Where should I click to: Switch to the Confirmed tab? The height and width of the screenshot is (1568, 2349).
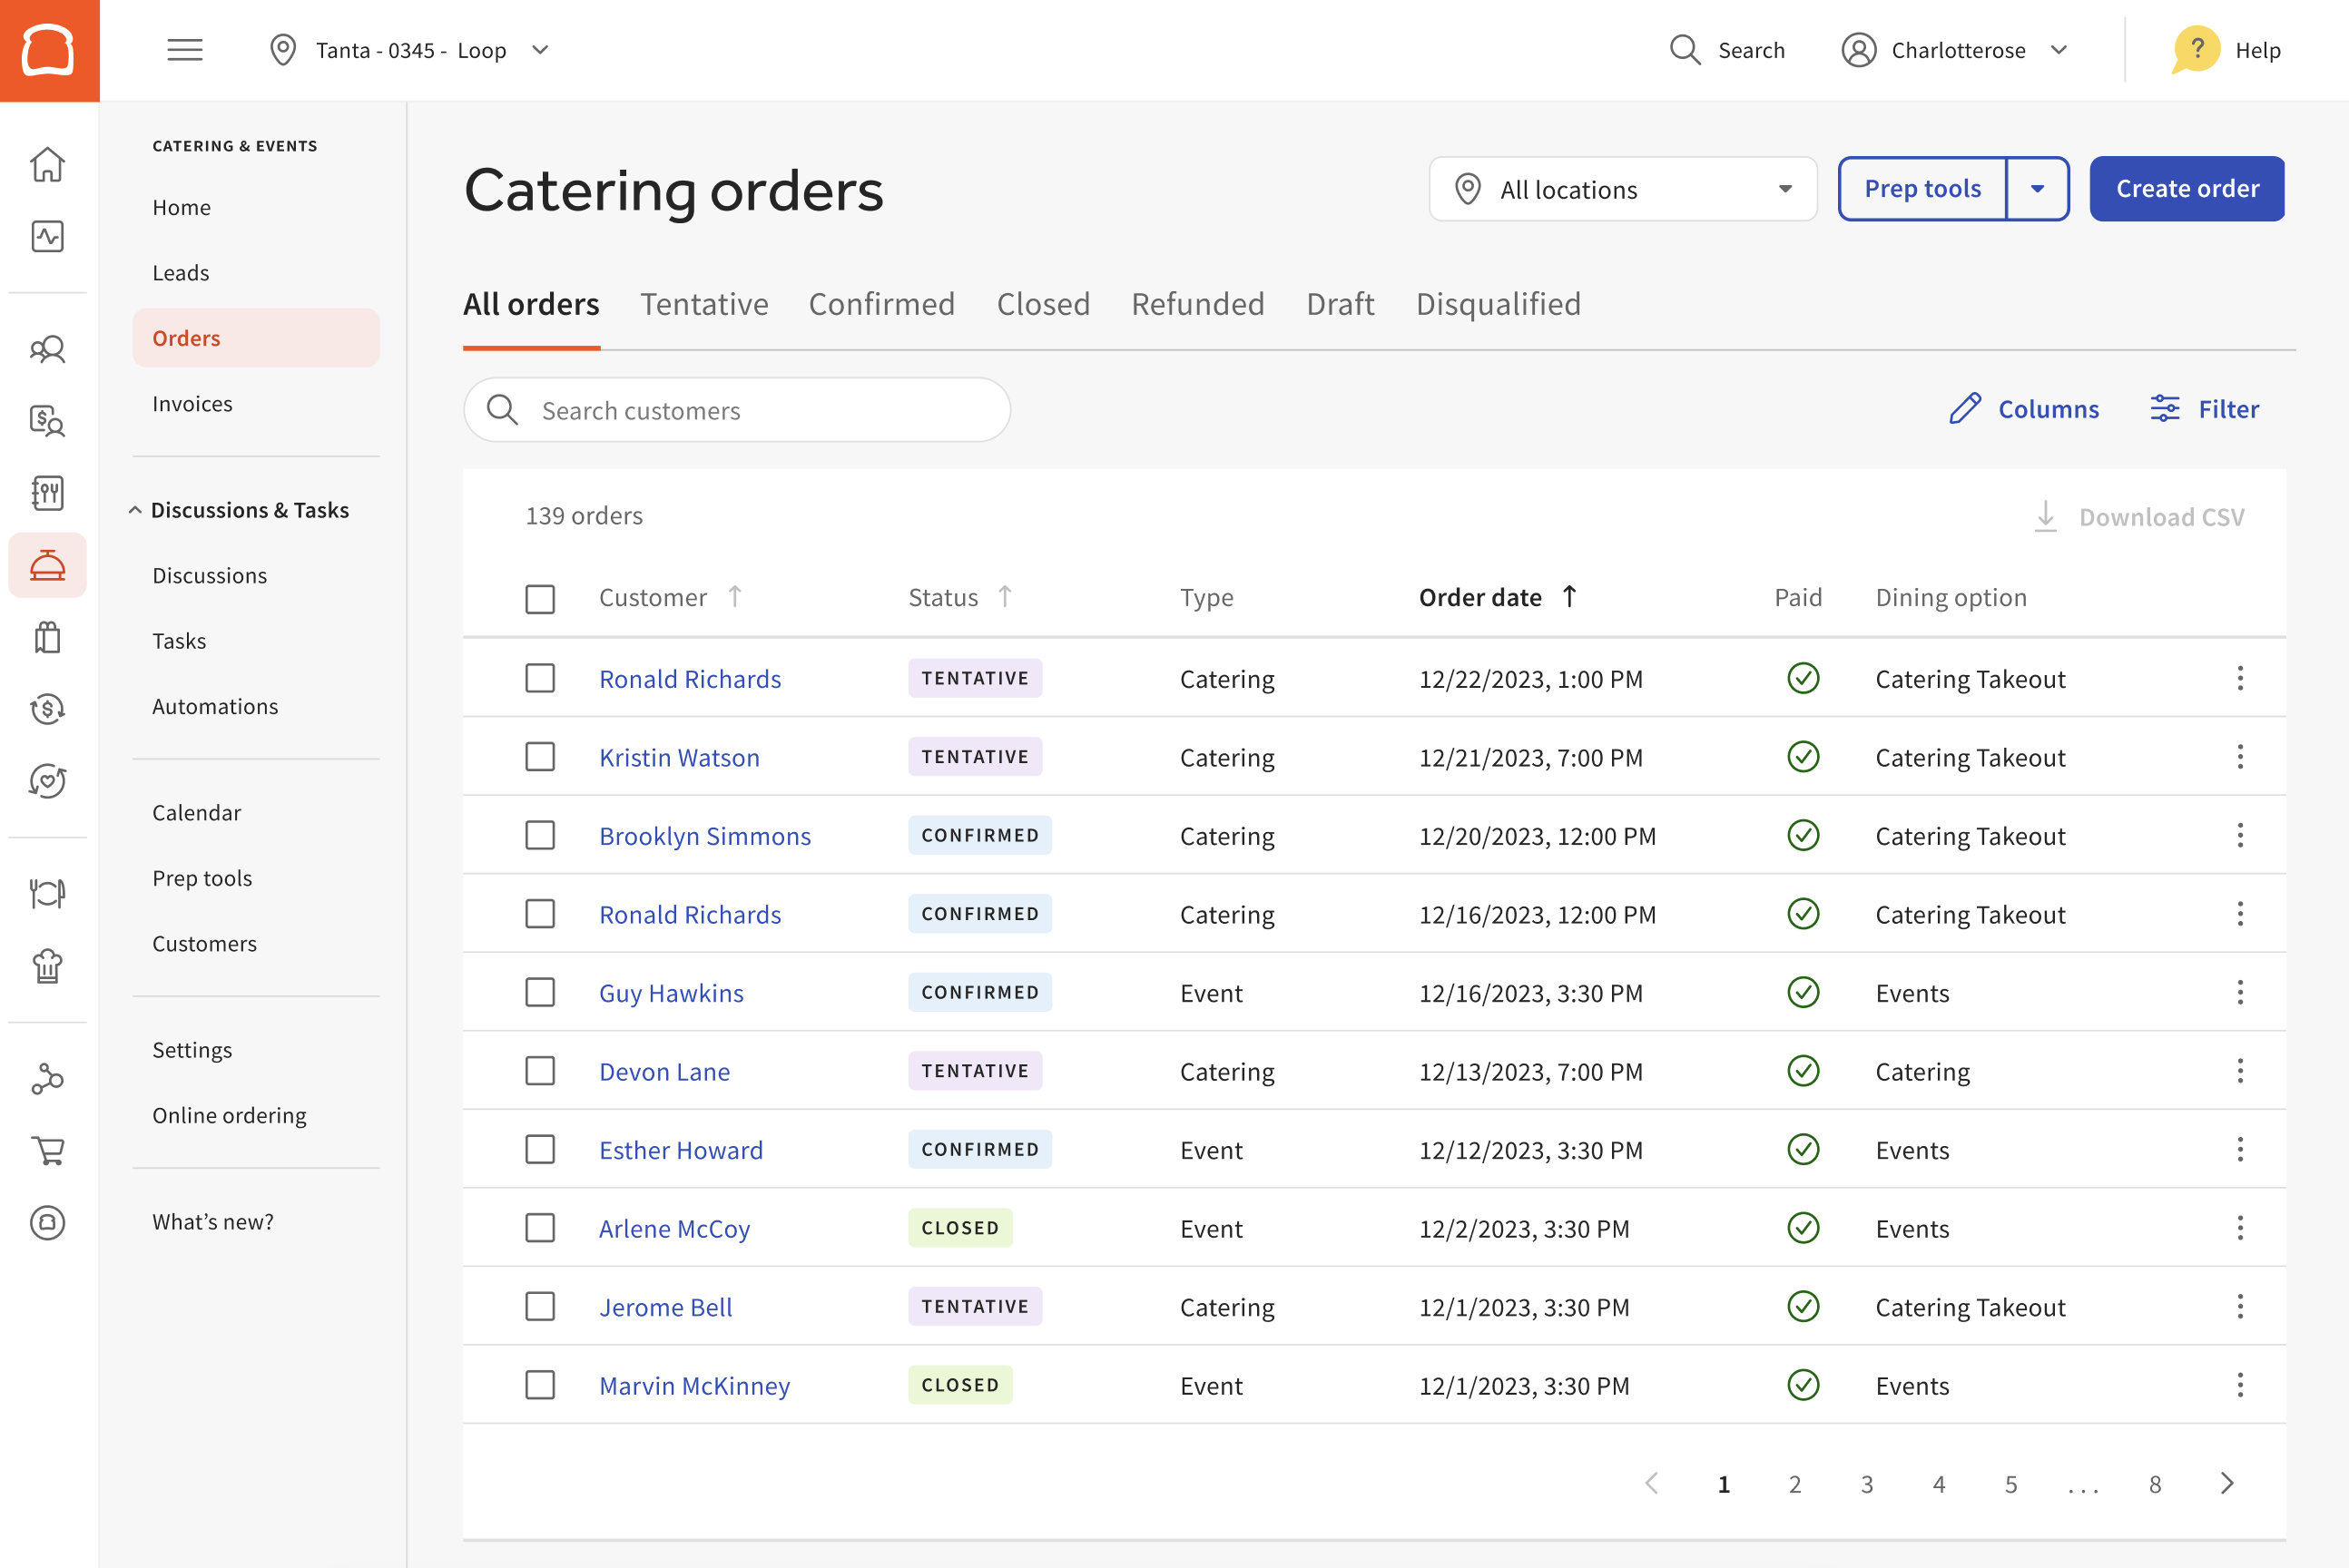tap(881, 304)
